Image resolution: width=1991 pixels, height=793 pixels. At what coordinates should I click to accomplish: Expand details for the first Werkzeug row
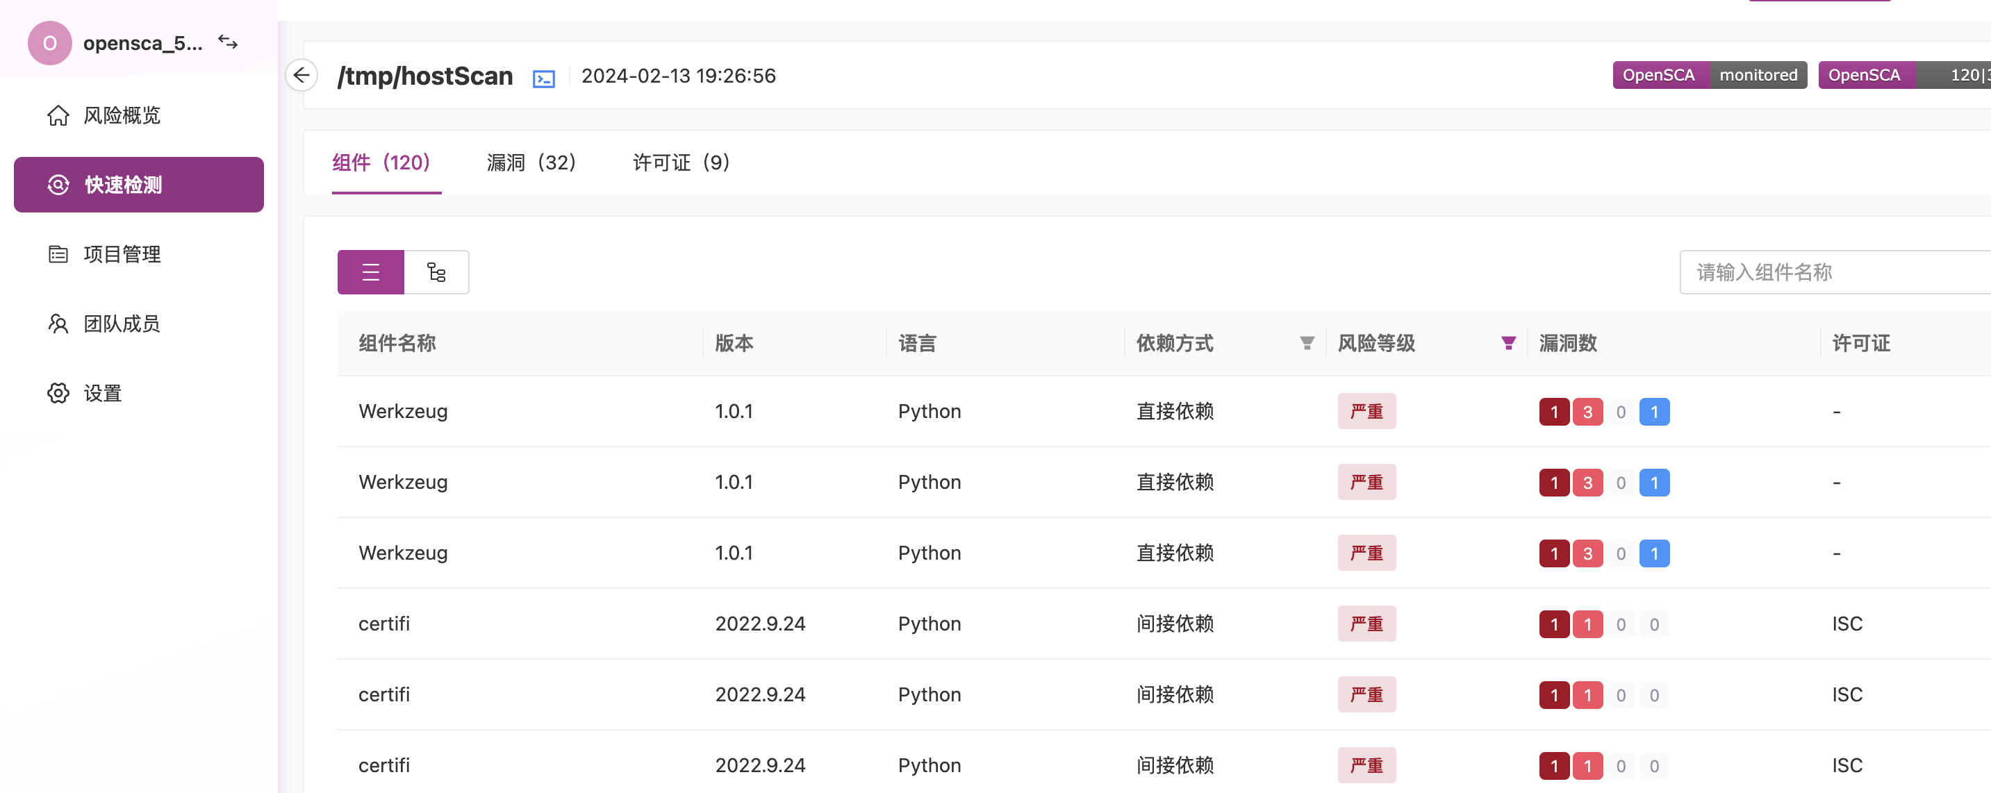click(403, 410)
